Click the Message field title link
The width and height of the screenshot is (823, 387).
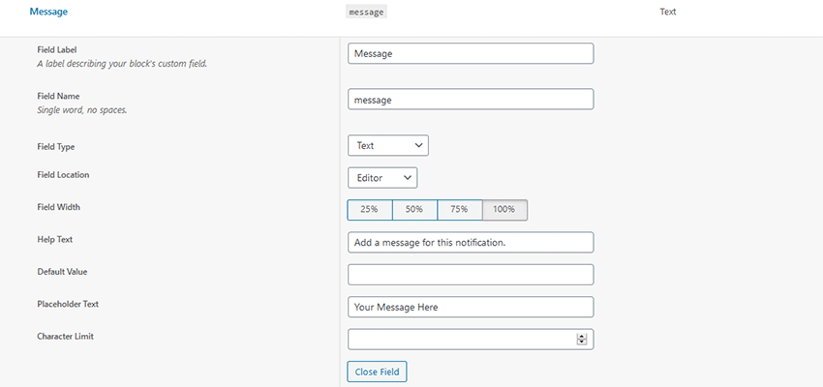click(x=49, y=12)
